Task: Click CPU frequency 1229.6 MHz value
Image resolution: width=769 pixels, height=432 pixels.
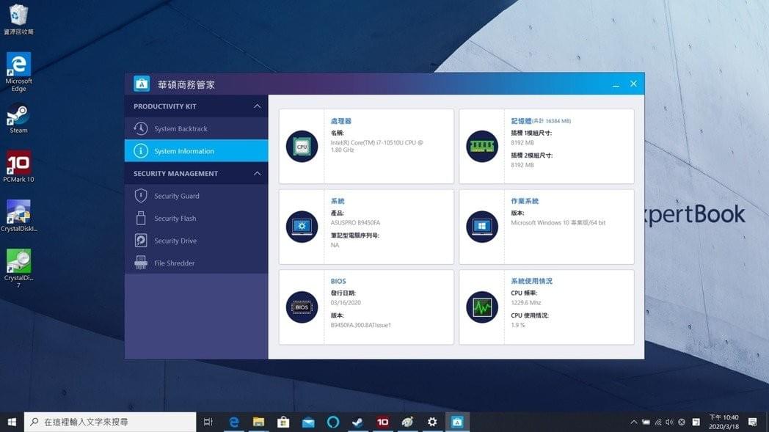Action: (x=525, y=303)
